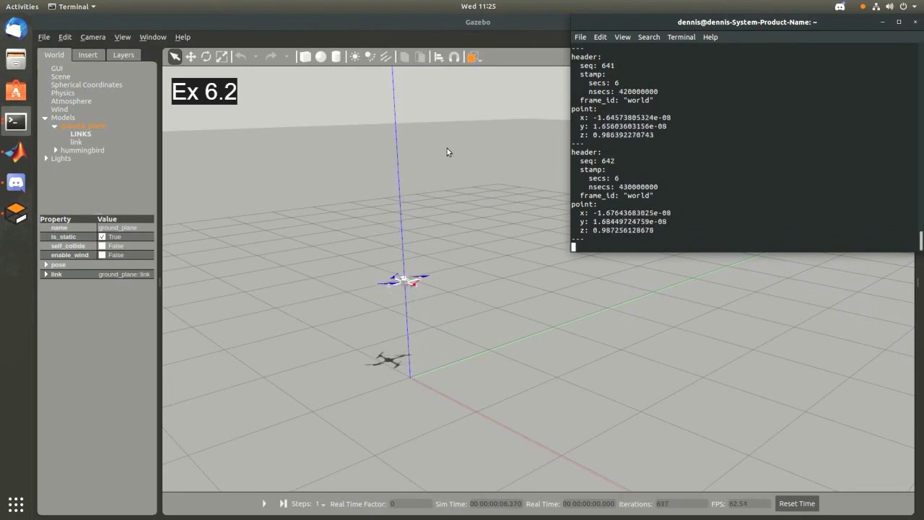Viewport: 924px width, 520px height.
Task: Open the Steps count dropdown
Action: click(321, 504)
